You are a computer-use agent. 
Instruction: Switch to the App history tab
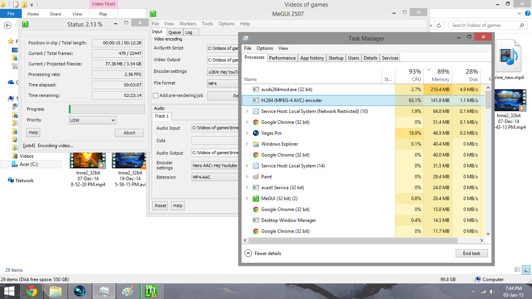pyautogui.click(x=312, y=58)
